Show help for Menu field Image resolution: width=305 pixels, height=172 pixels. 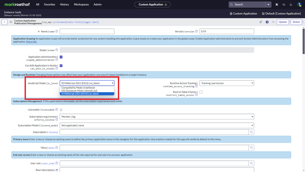click(56, 148)
